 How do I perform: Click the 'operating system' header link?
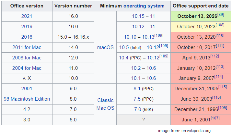pyautogui.click(x=144, y=6)
